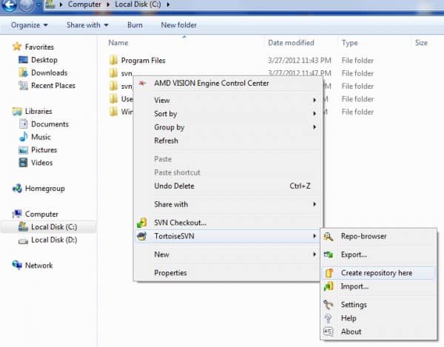Expand the Sort by submenu
Screen dimensions: 444x347
[x=165, y=114]
